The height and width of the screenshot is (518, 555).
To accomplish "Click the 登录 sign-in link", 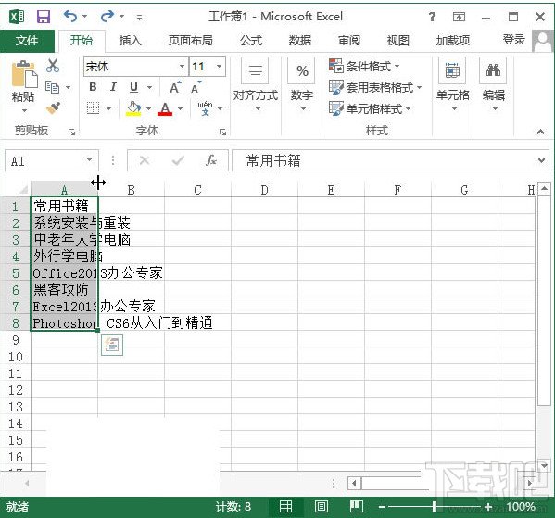I will pyautogui.click(x=513, y=40).
